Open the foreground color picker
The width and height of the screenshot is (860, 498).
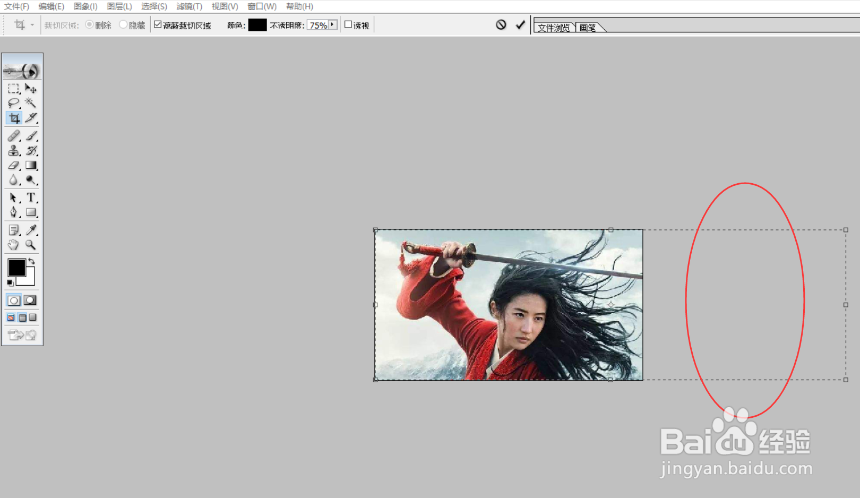coord(16,268)
